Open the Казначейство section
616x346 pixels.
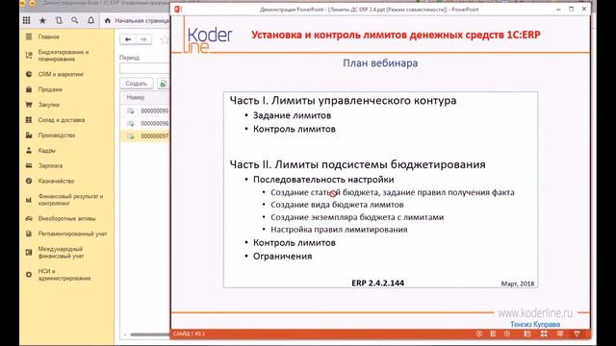coord(56,182)
